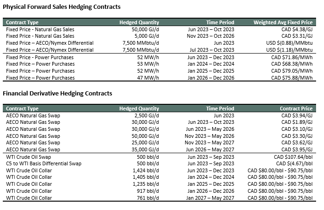Screen dimensions: 324x210
Task: Click the WTI Crude Oil Swap row label
Action: pos(28,157)
